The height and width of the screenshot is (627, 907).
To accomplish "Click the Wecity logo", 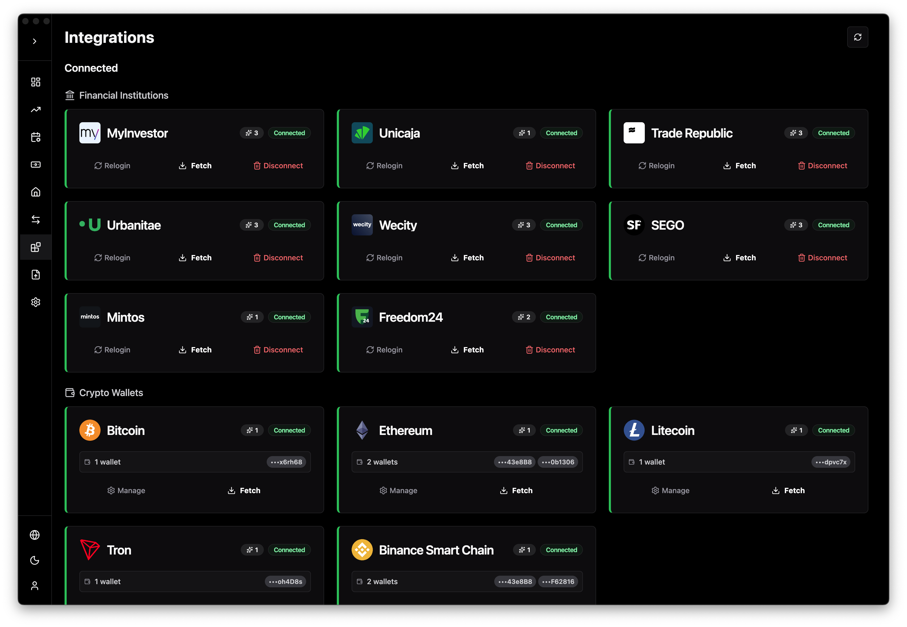I will 362,225.
